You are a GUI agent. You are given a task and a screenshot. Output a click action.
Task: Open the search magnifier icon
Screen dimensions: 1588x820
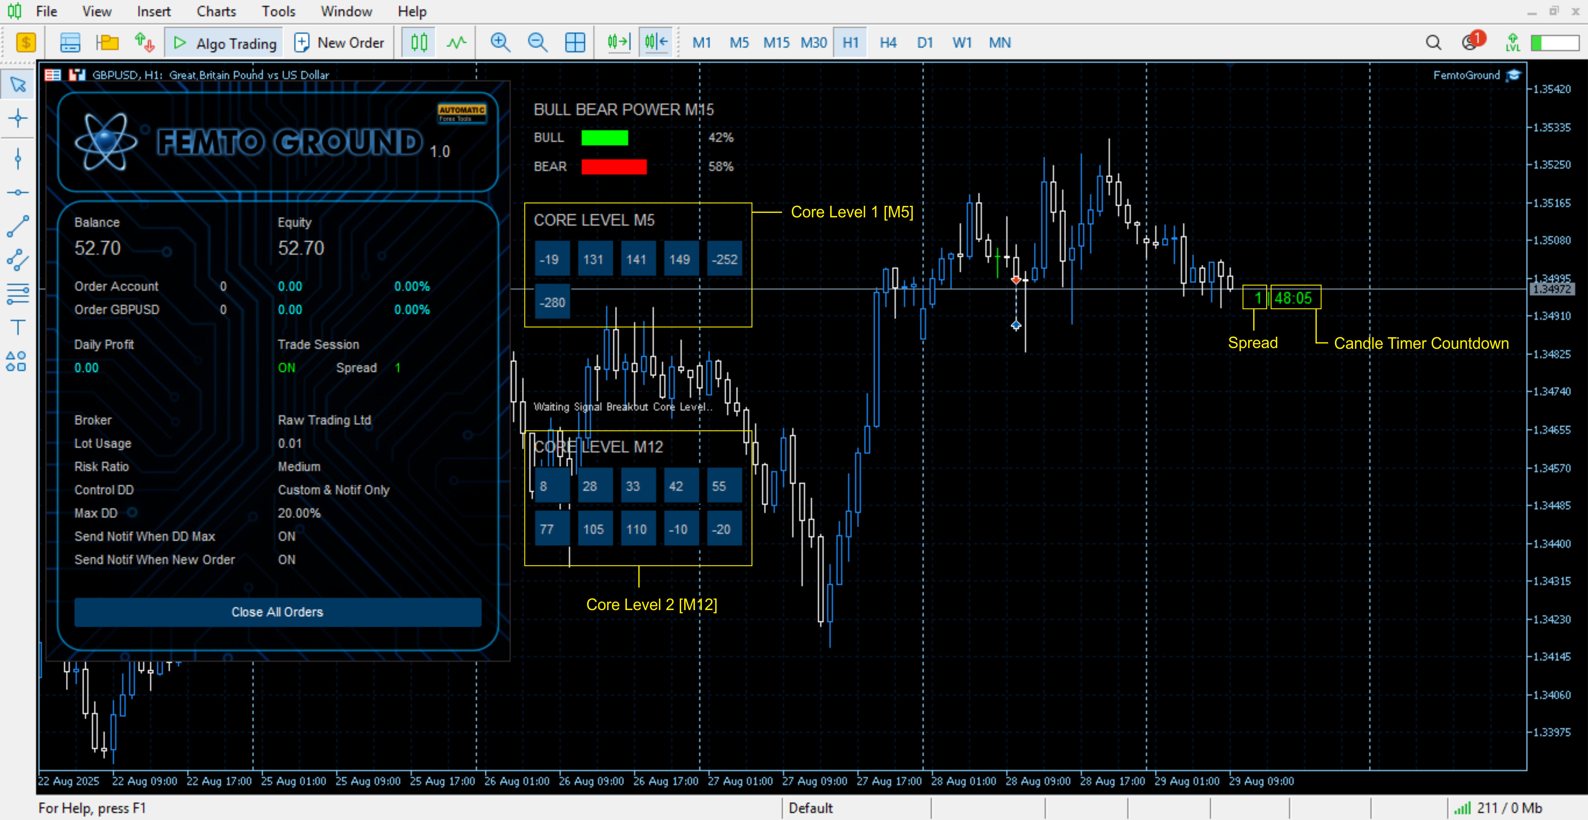1433,42
